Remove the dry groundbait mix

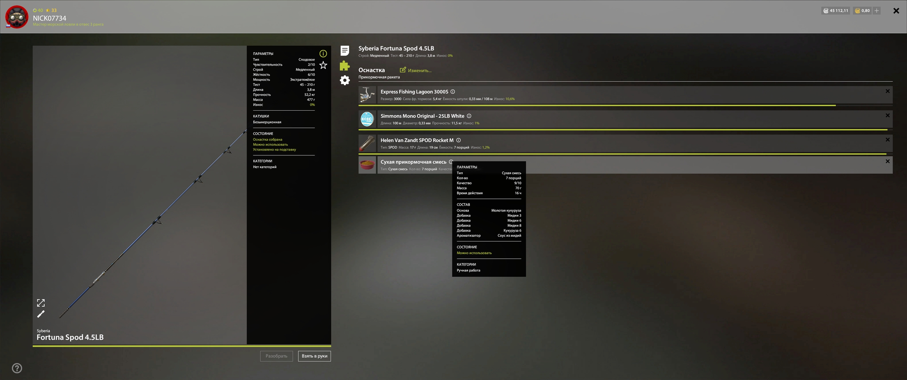click(888, 161)
